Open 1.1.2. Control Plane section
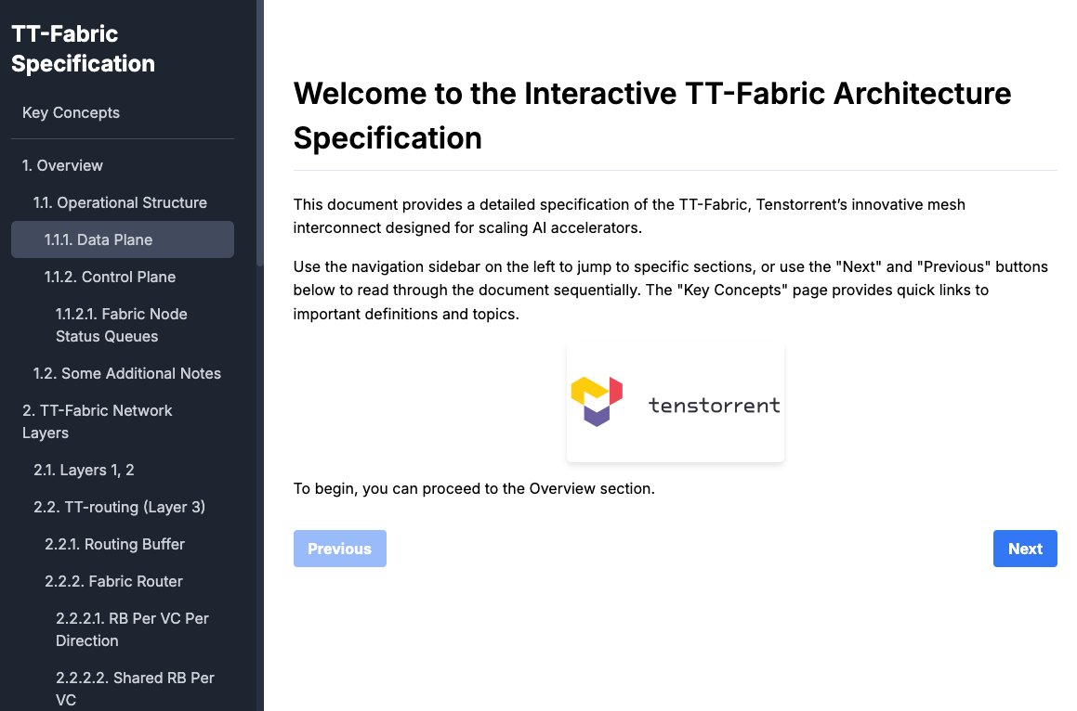This screenshot has height=711, width=1077. [x=123, y=277]
